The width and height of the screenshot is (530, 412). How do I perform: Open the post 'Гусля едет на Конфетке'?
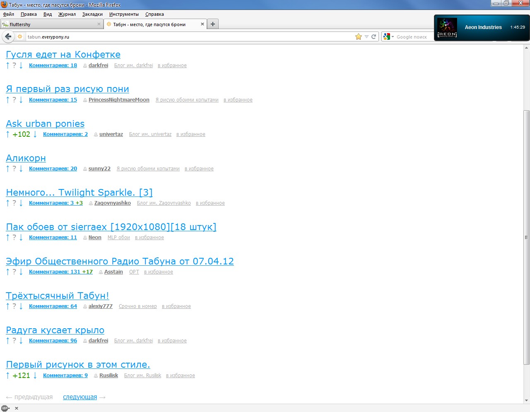click(x=63, y=55)
